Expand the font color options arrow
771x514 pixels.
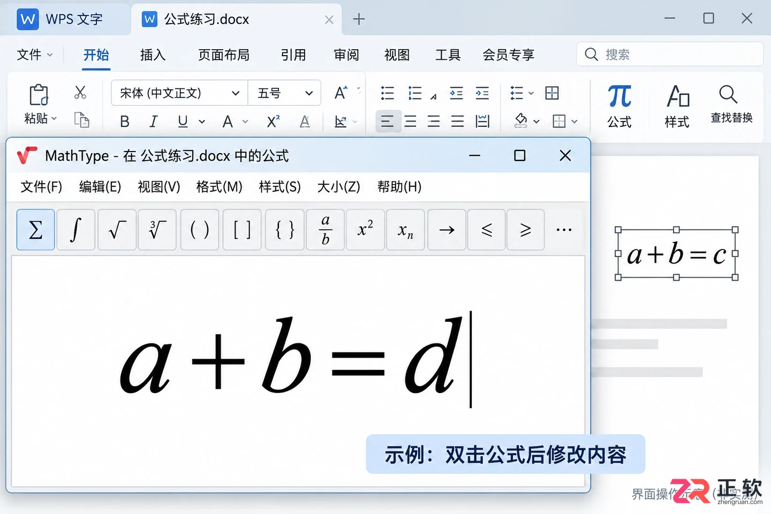point(245,122)
